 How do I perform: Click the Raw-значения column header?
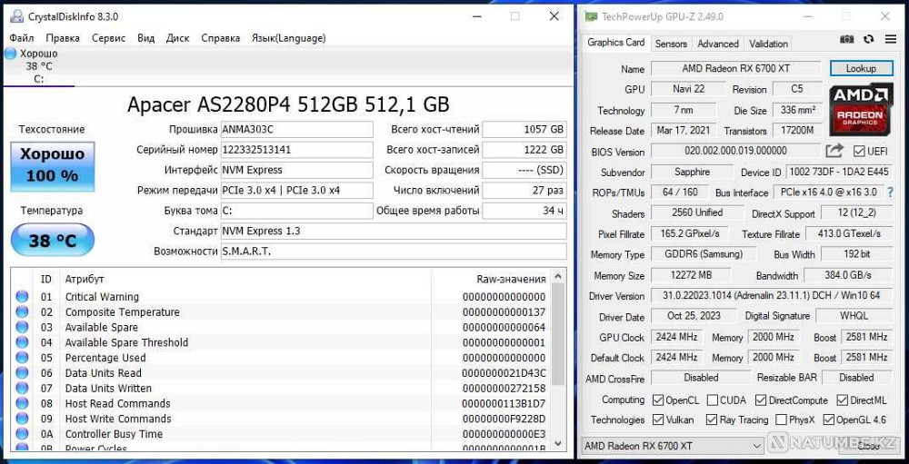[x=511, y=279]
